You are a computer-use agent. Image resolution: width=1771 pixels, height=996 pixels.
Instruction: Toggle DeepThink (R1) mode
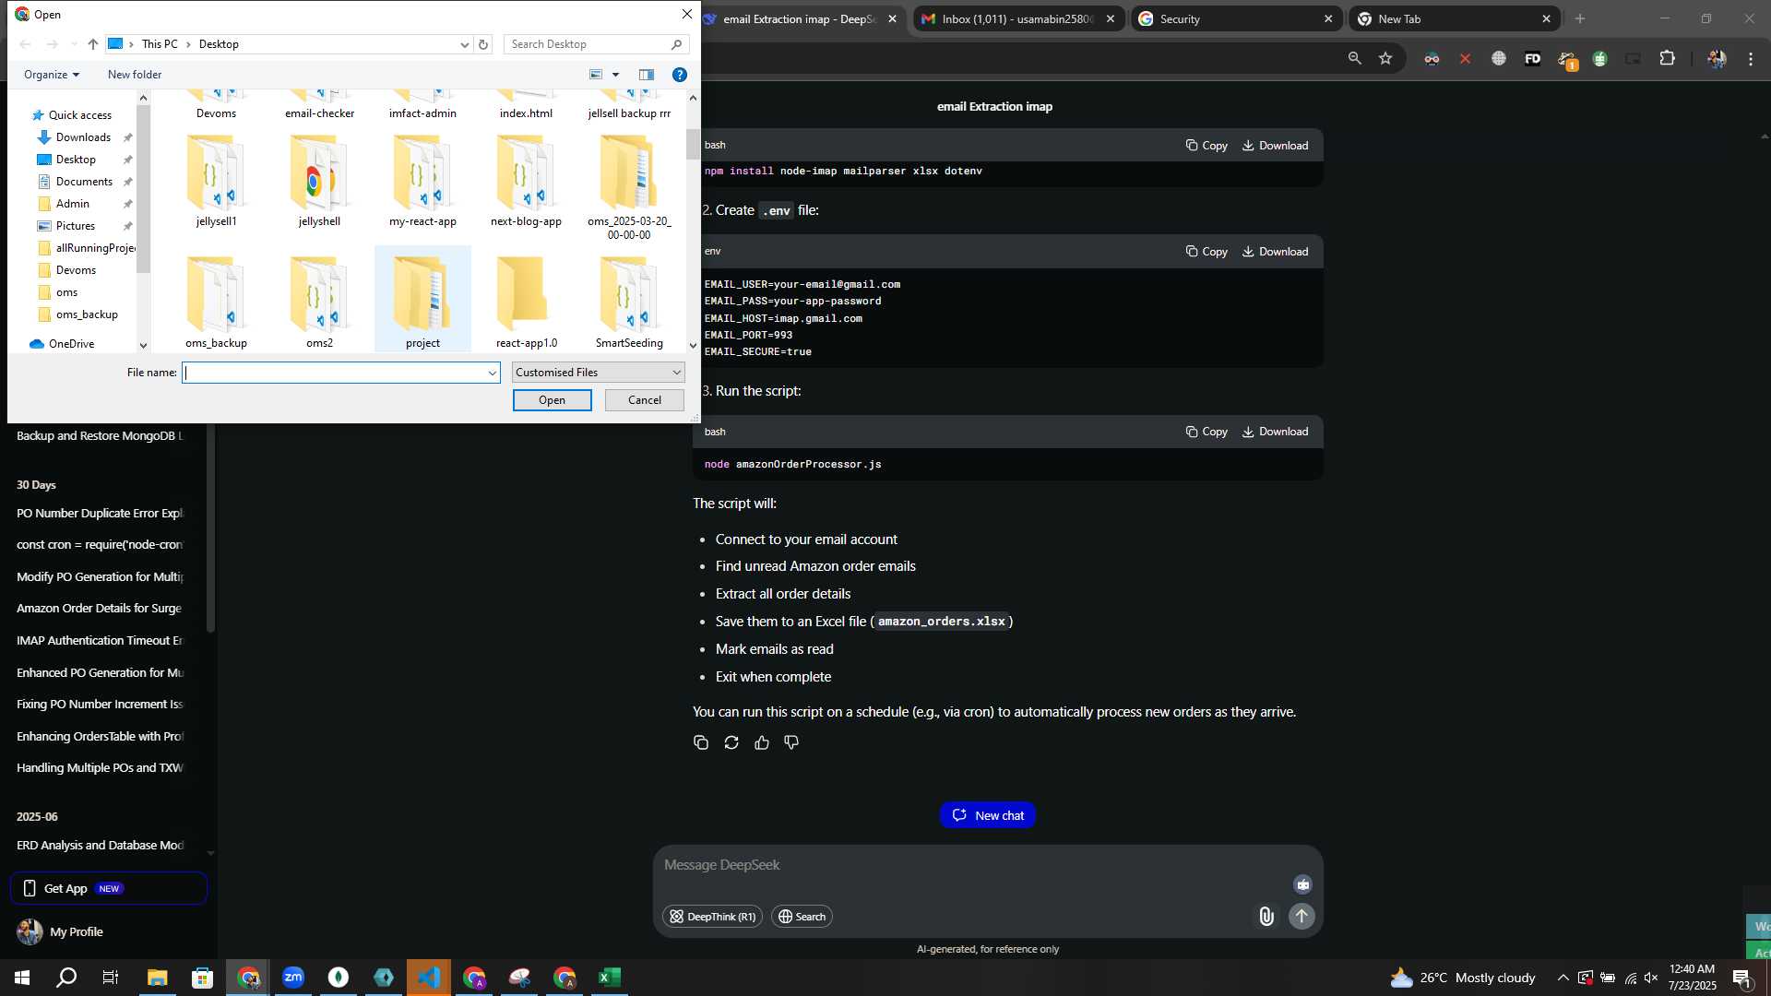pos(712,917)
